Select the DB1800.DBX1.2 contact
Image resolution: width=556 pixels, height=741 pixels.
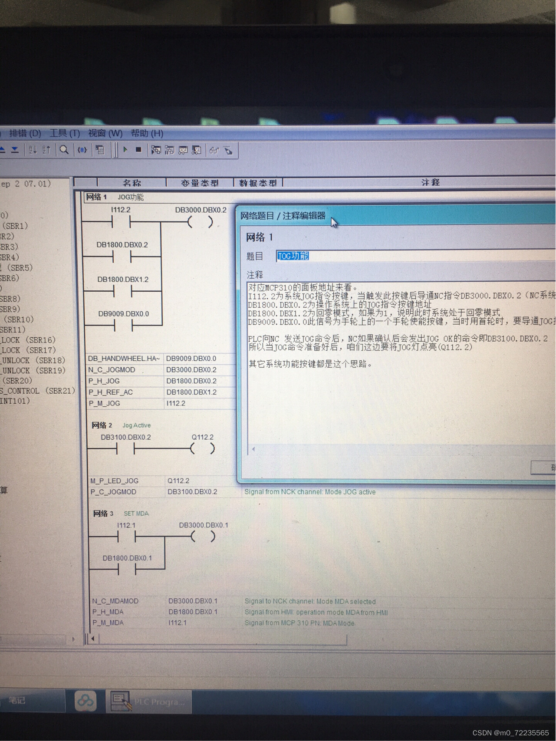(x=123, y=291)
